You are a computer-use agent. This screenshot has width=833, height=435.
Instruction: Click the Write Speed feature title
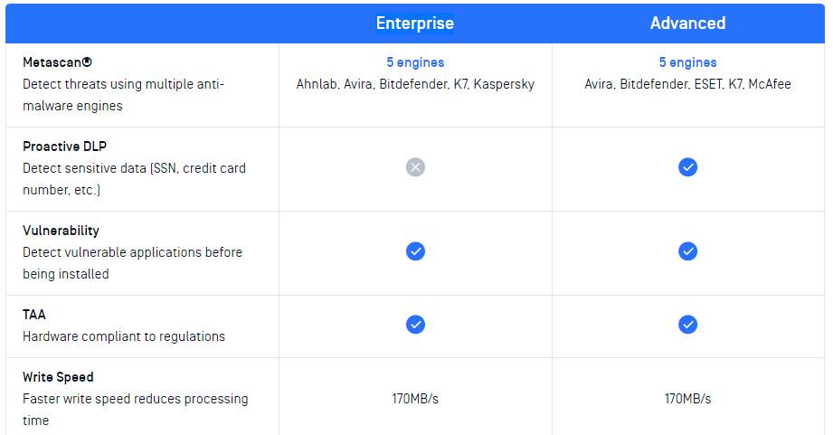point(58,377)
